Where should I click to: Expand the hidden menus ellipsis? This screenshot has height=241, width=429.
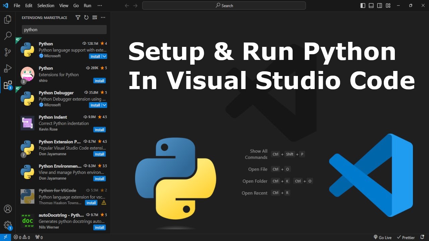[x=100, y=6]
